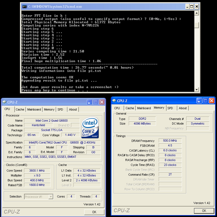Click the 3600.1 MHz core speed value
Screen dimensions: 217x217
37,171
